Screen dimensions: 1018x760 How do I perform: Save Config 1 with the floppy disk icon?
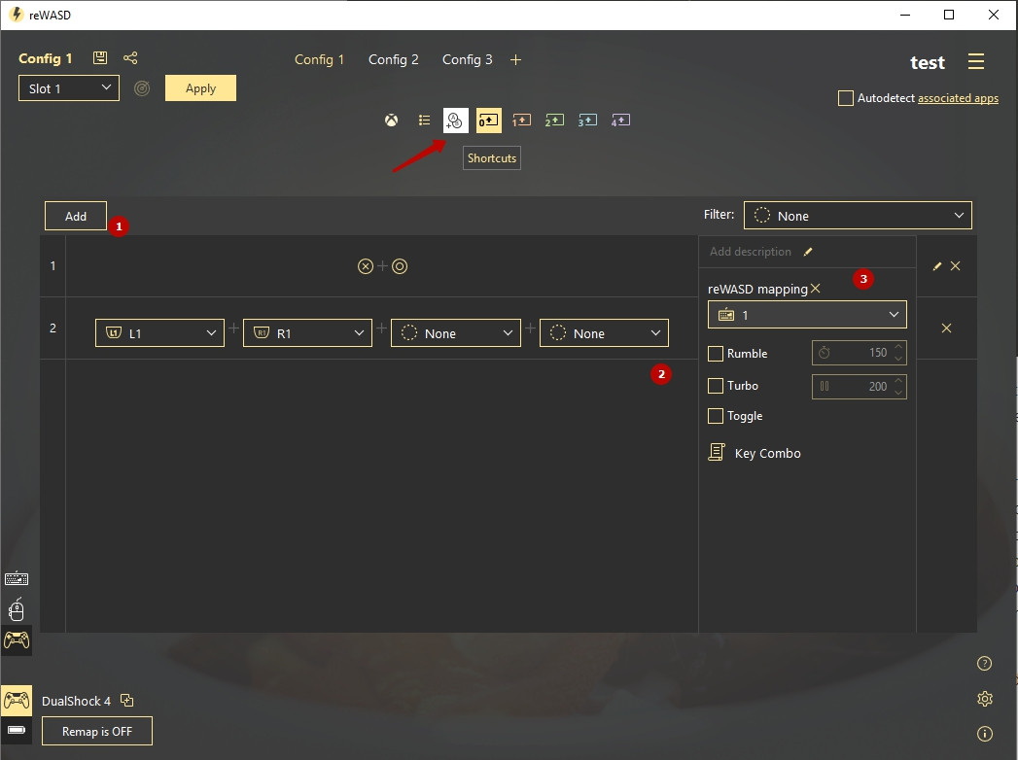click(100, 57)
